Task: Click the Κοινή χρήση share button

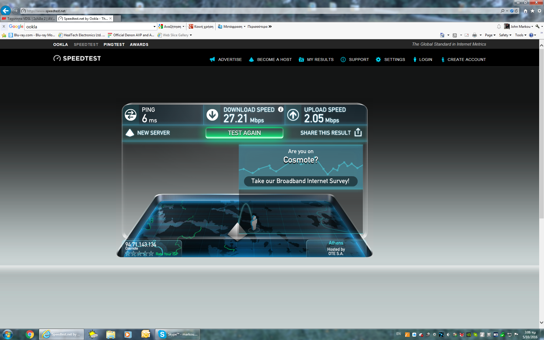Action: (x=201, y=27)
